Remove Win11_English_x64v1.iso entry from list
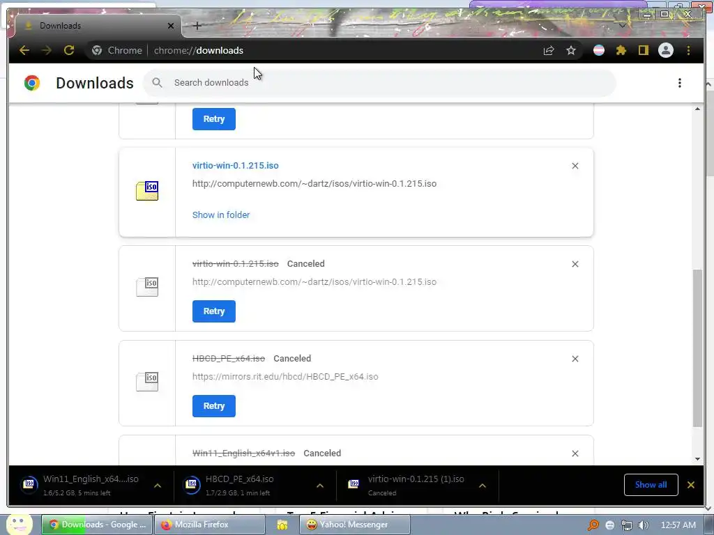The height and width of the screenshot is (535, 714). [x=575, y=453]
